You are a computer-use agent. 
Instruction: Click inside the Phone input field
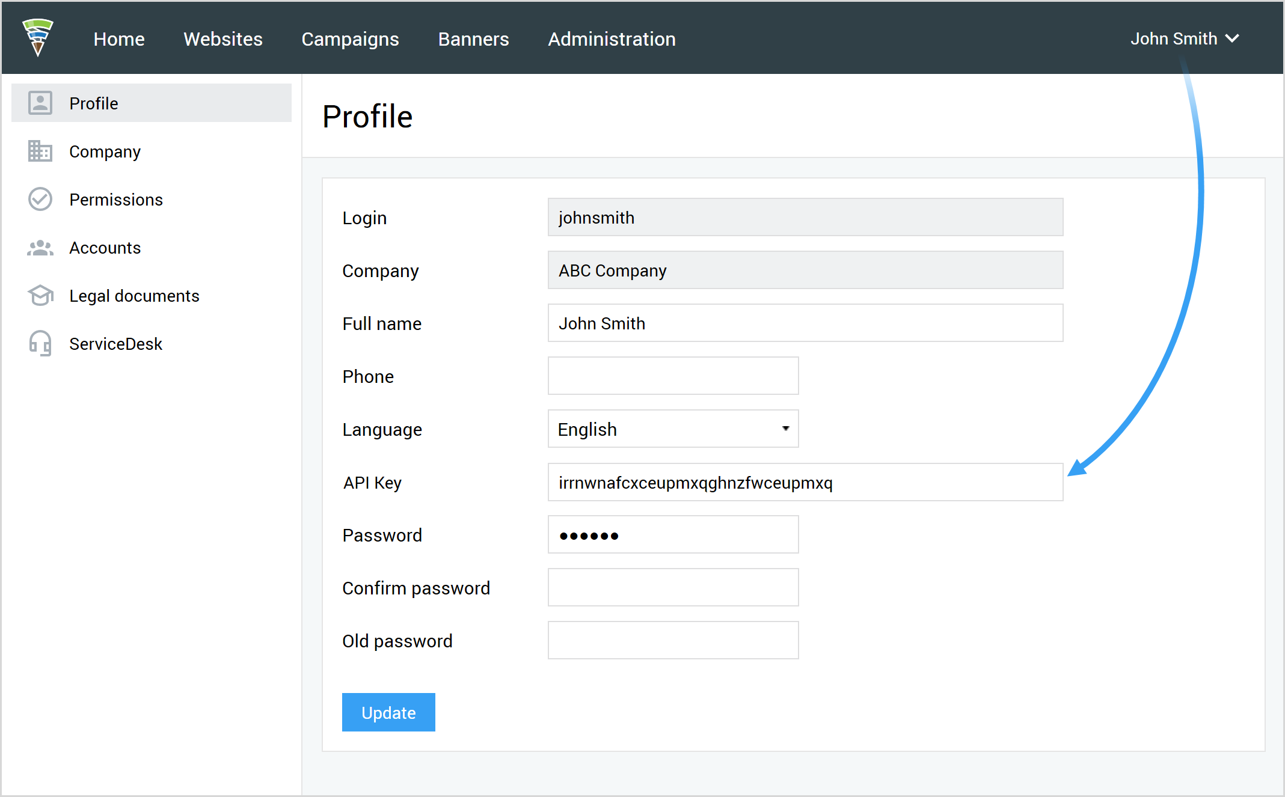tap(673, 376)
